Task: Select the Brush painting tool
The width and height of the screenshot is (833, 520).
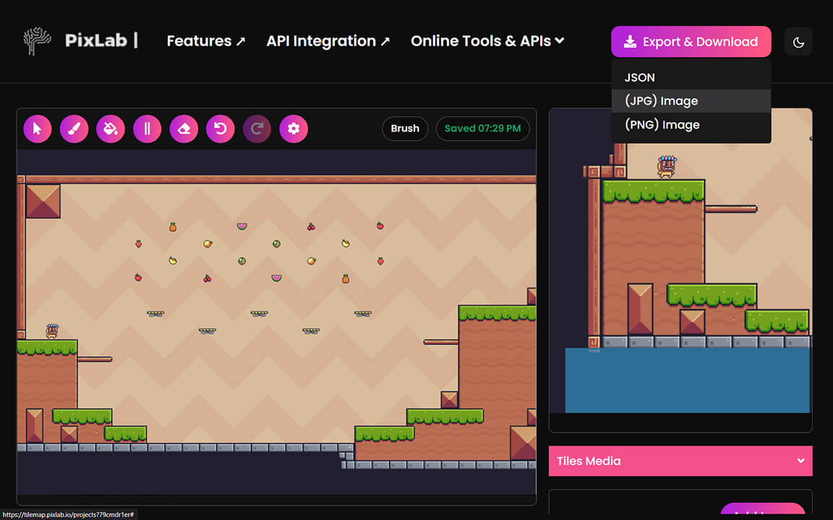Action: tap(74, 129)
